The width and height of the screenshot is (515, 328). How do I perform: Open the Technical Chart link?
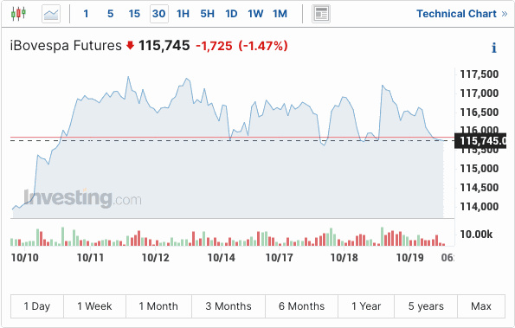point(462,14)
